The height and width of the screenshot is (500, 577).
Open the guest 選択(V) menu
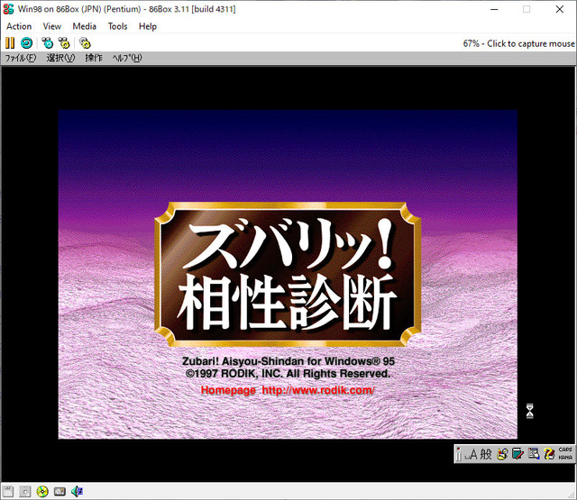coord(60,58)
